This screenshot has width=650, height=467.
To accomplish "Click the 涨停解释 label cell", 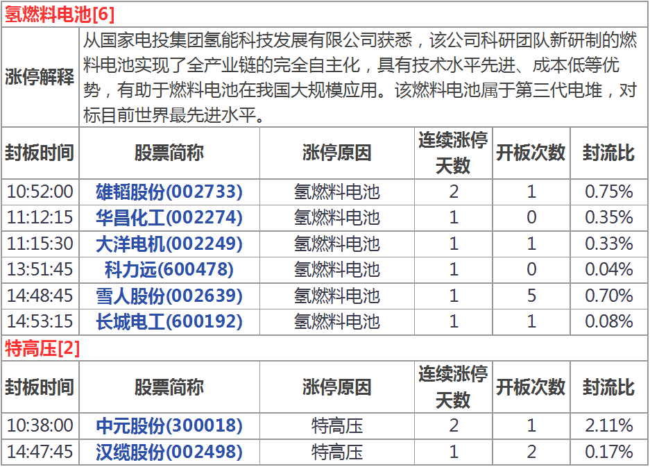I will click(40, 77).
